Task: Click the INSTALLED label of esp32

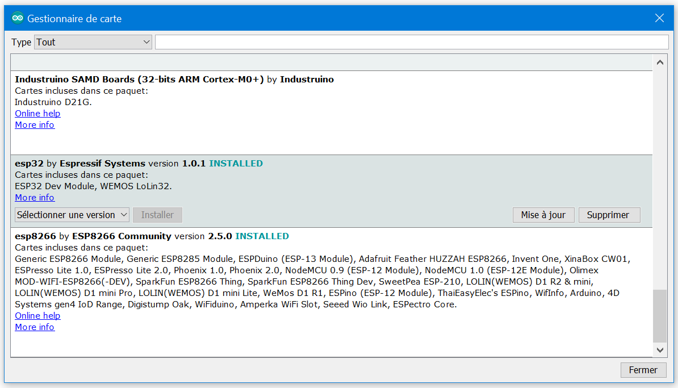Action: point(236,164)
